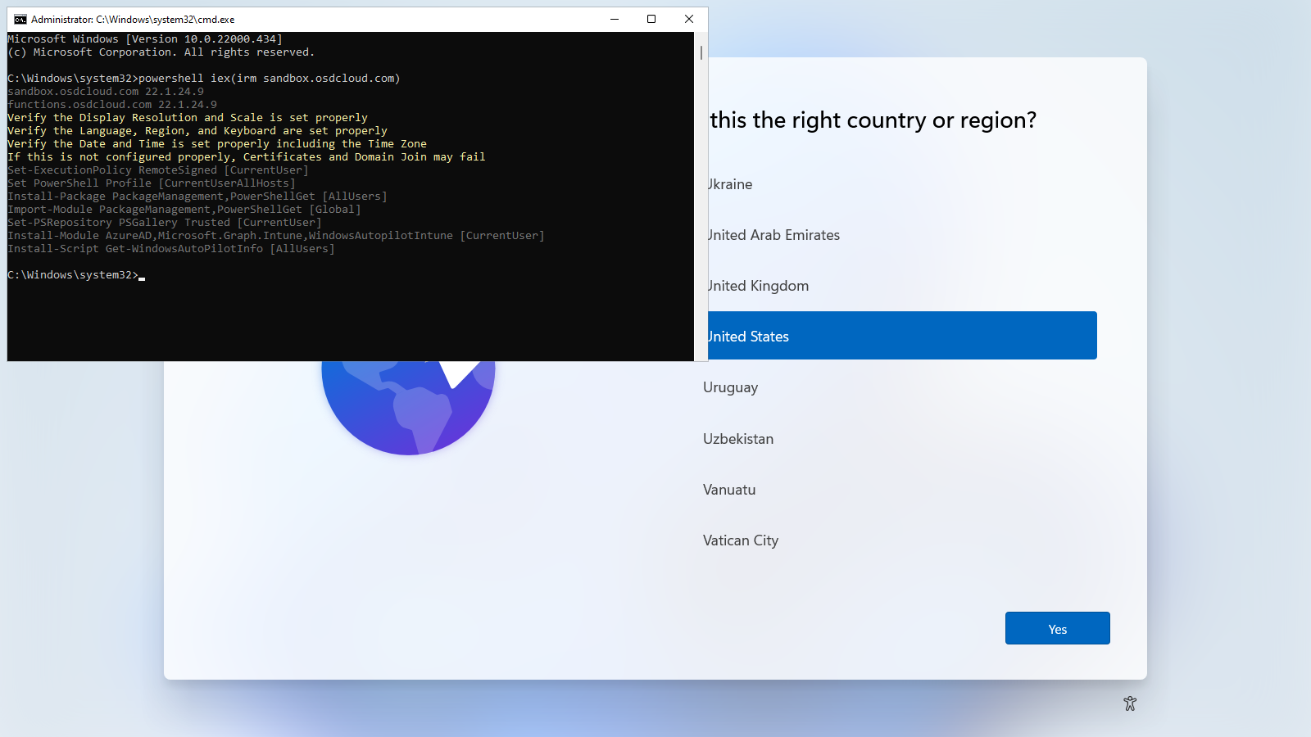Click the cmd window title text
This screenshot has height=737, width=1311.
click(133, 19)
